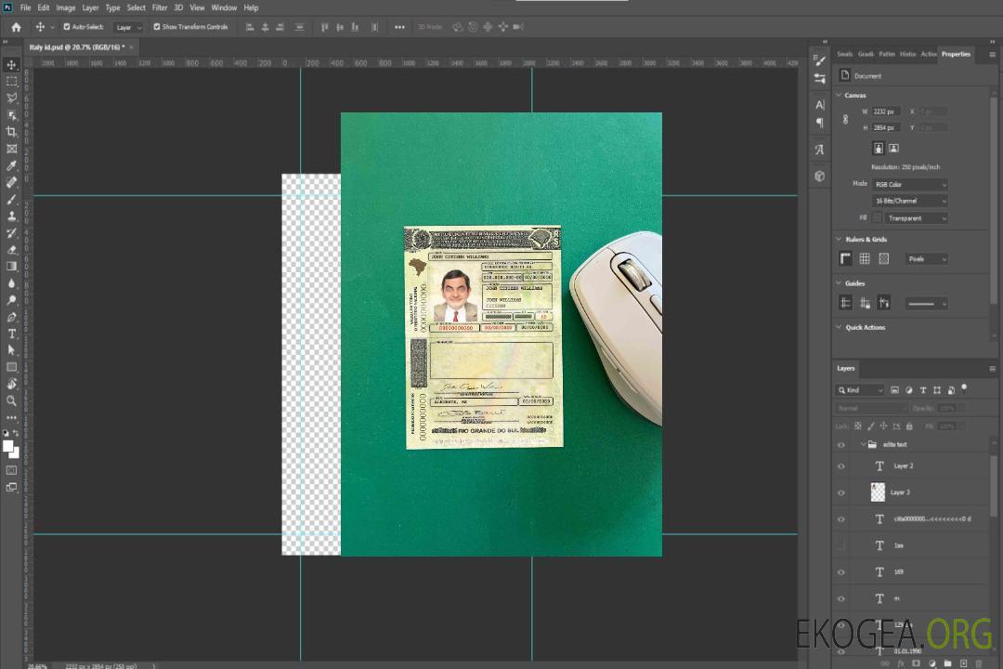
Task: Click the three-dots more align options
Action: [x=399, y=27]
